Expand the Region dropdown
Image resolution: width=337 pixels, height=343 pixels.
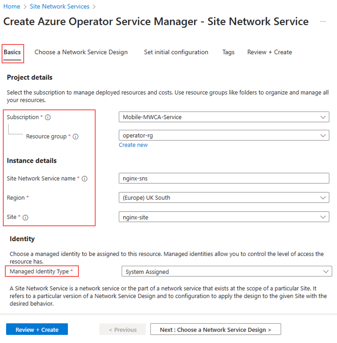223,198
